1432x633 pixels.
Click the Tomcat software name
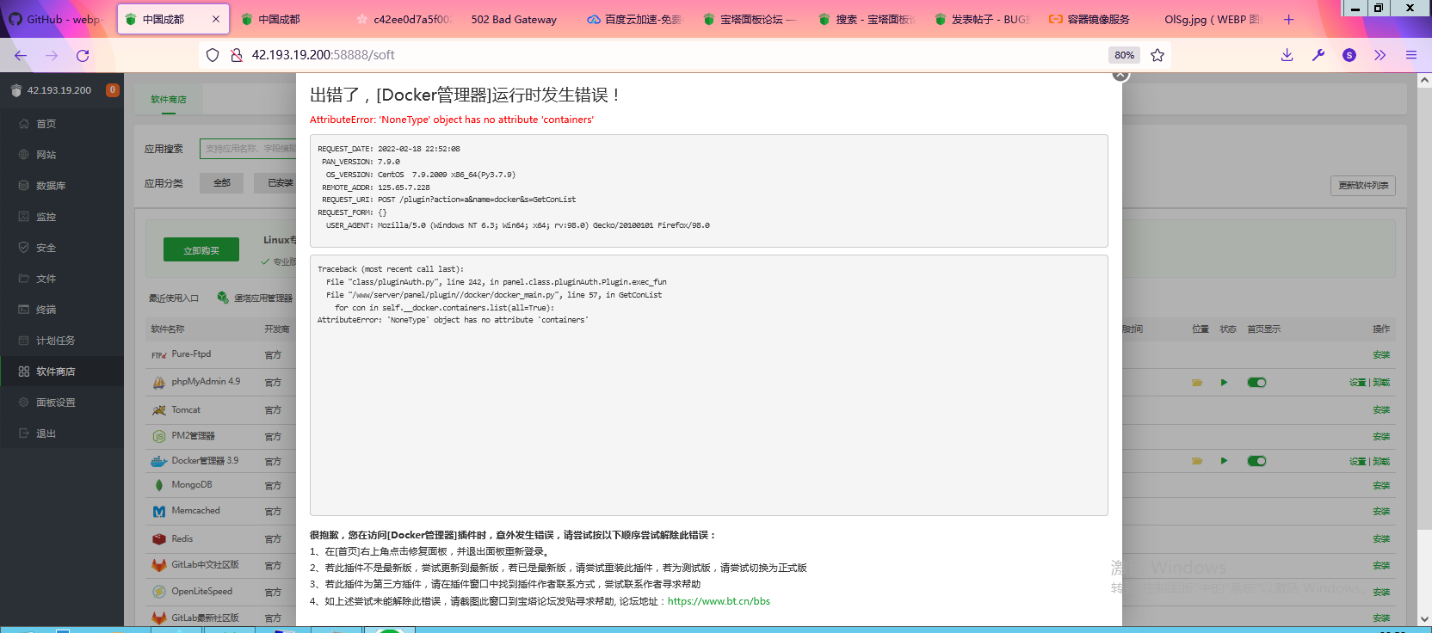tap(186, 410)
